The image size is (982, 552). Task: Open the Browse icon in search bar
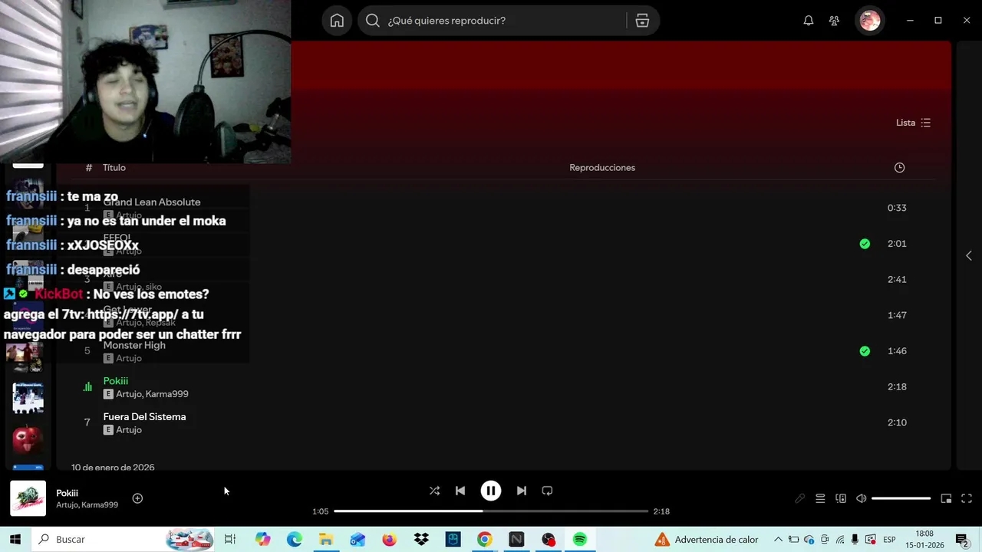click(x=642, y=21)
